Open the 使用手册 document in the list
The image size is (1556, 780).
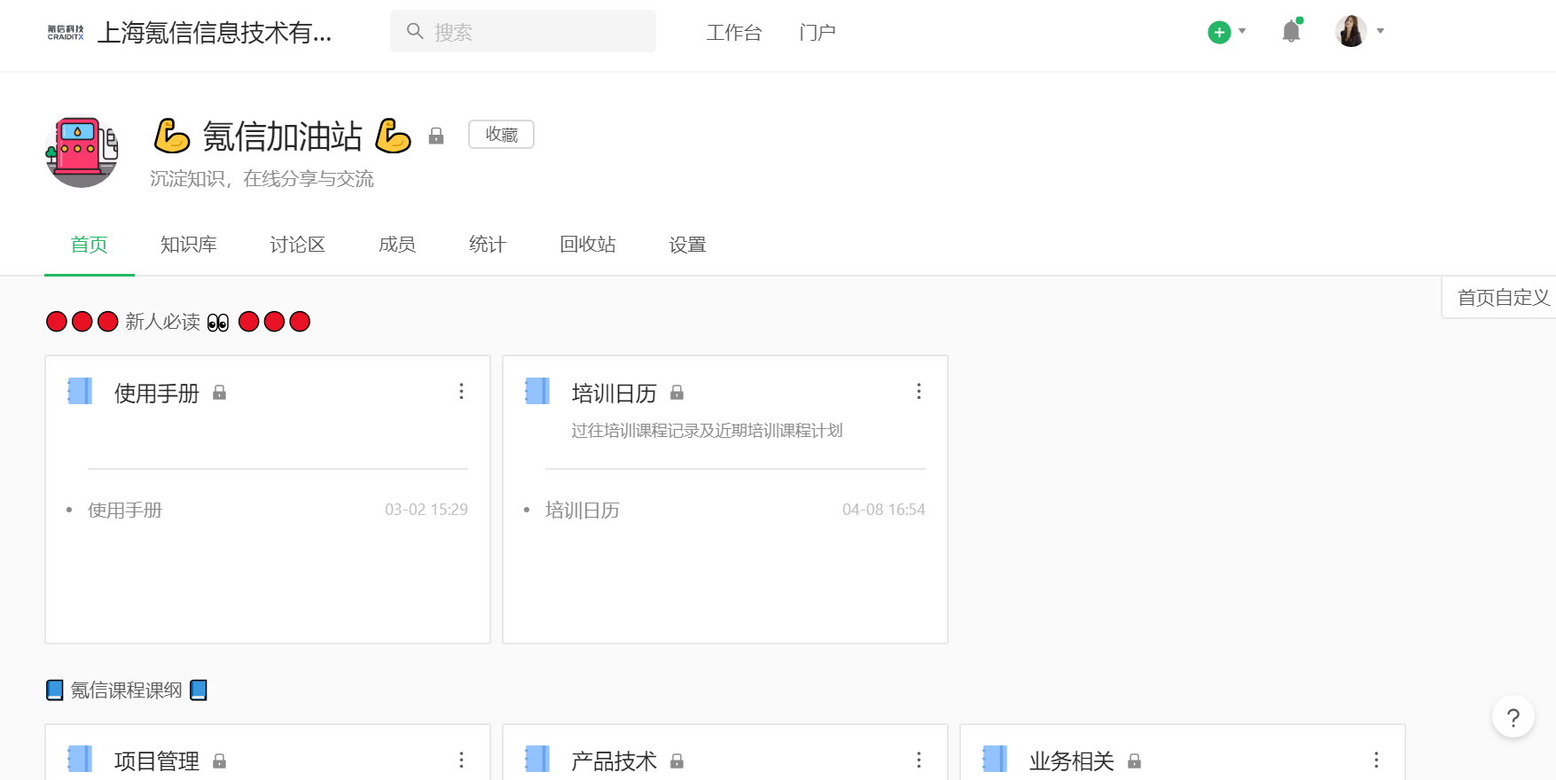[125, 510]
